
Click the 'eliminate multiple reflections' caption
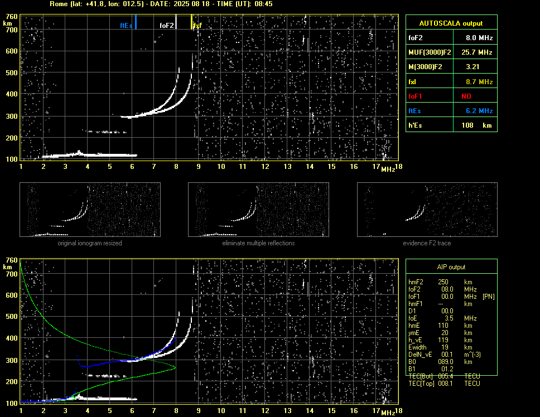coord(258,243)
